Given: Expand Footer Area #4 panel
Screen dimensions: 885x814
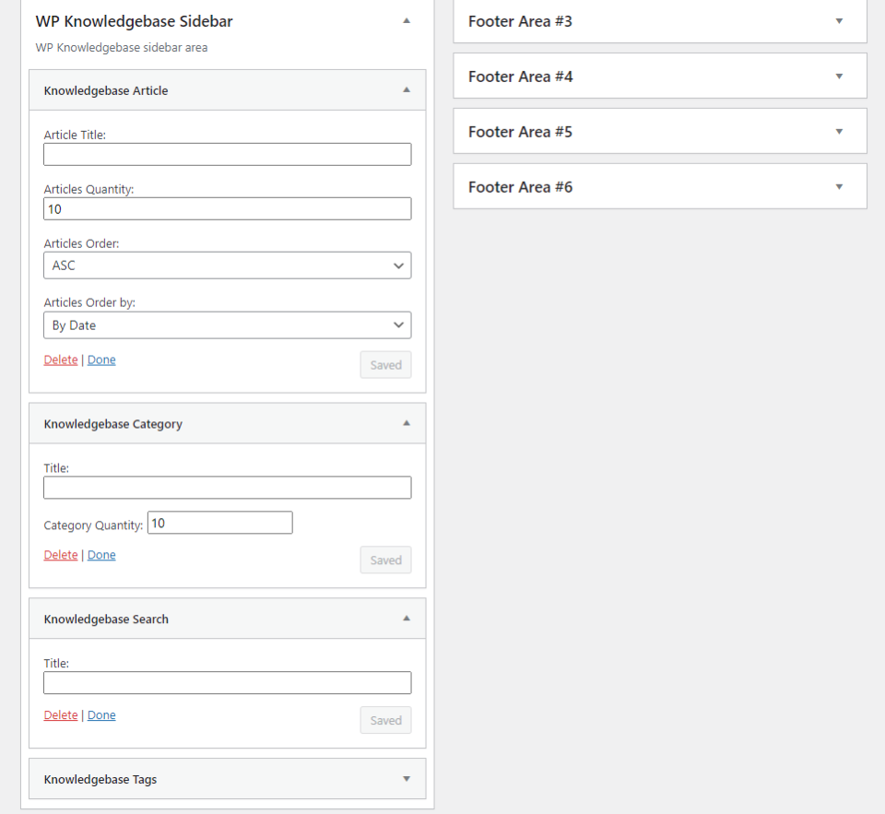Looking at the screenshot, I should pos(839,77).
